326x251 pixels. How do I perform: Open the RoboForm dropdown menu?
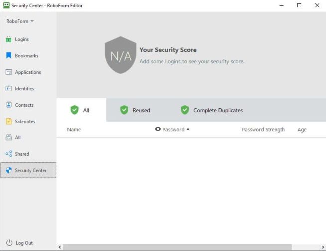tap(20, 21)
